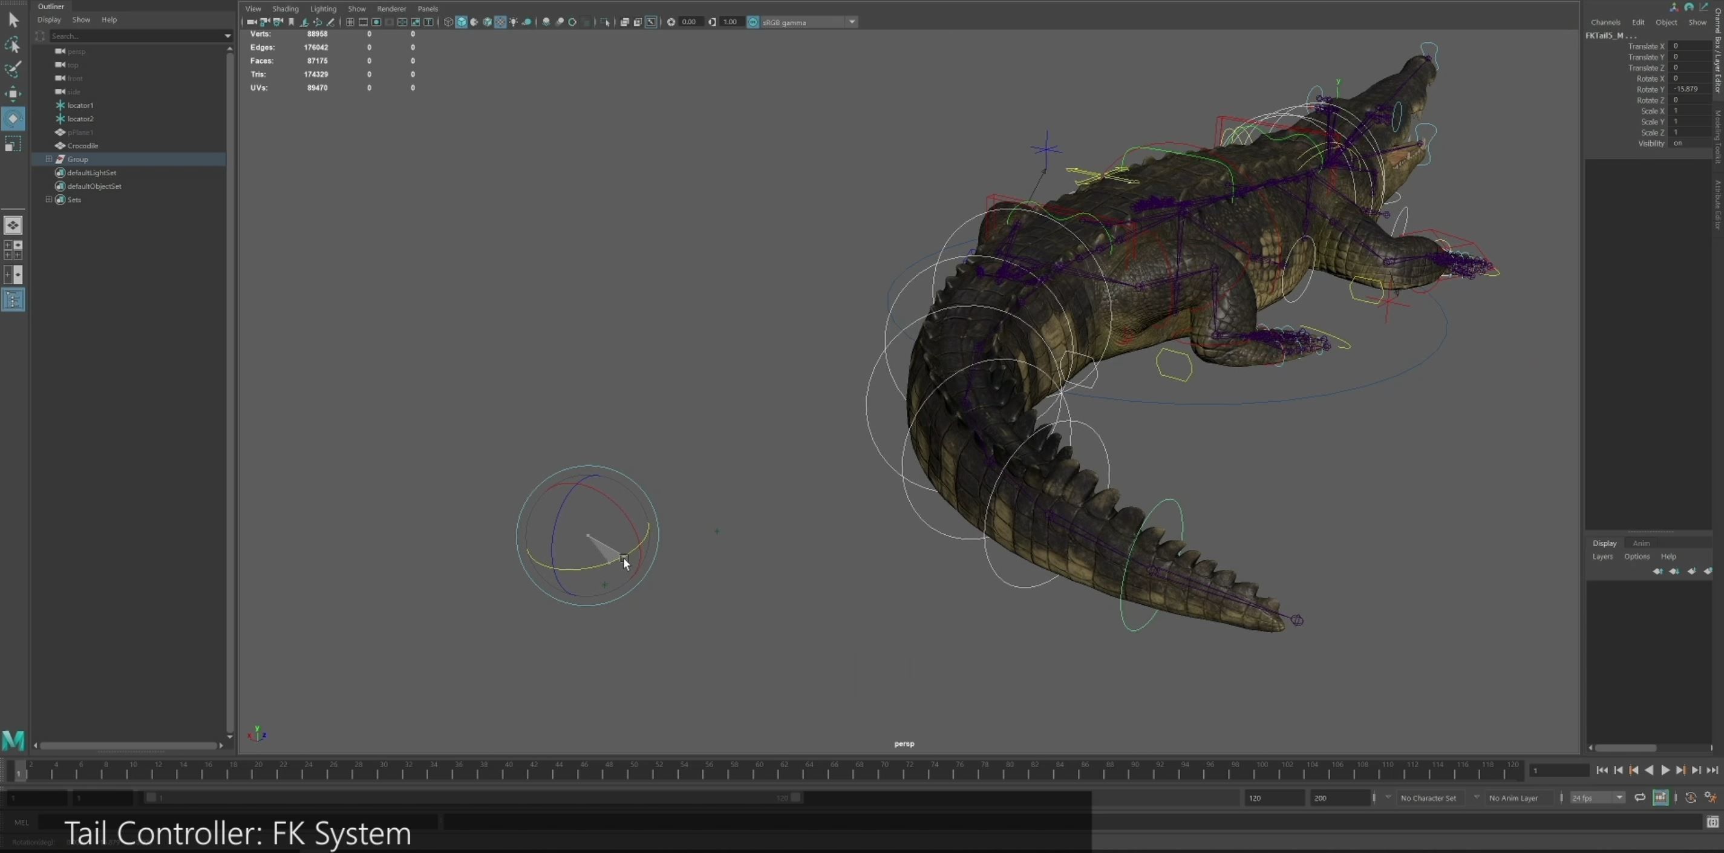Toggle Wireframe on shaded display

coord(487,22)
